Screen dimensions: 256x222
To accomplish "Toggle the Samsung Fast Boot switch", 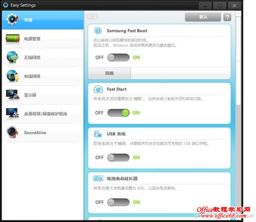I will point(118,58).
